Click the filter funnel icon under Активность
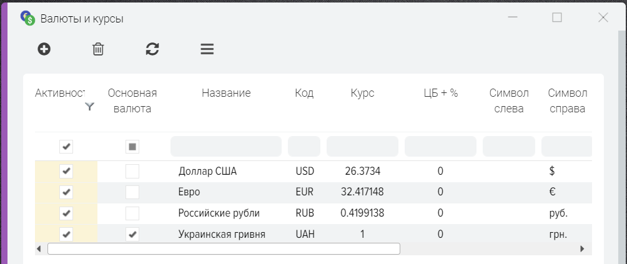Viewport: 627px width, 264px height. [x=90, y=107]
